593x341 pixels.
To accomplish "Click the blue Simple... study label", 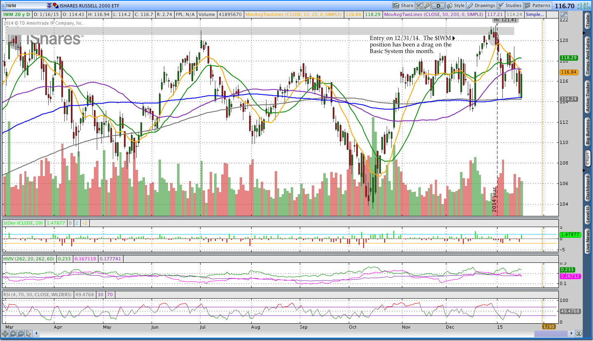I will (535, 14).
